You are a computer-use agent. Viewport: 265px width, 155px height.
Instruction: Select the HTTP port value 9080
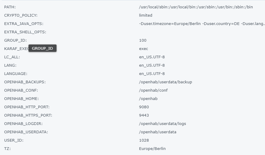pos(144,107)
